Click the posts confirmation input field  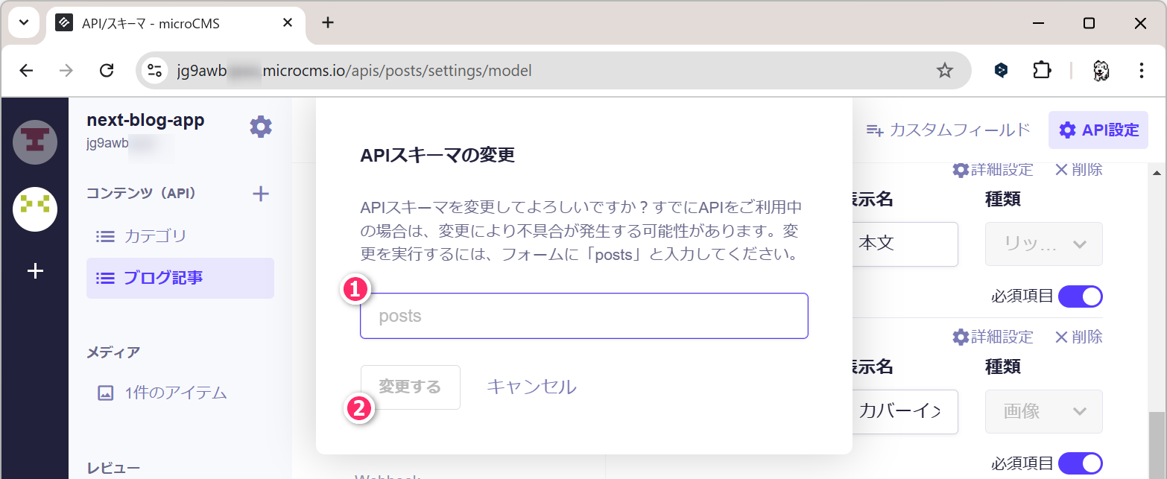(x=583, y=316)
